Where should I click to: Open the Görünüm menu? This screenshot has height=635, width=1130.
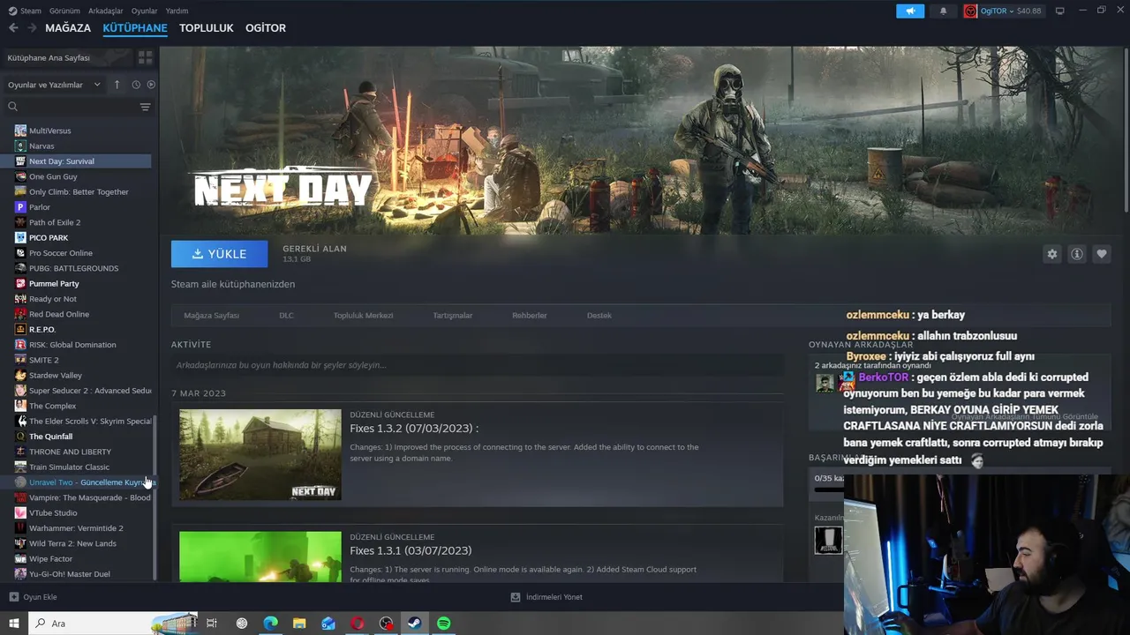tap(64, 11)
